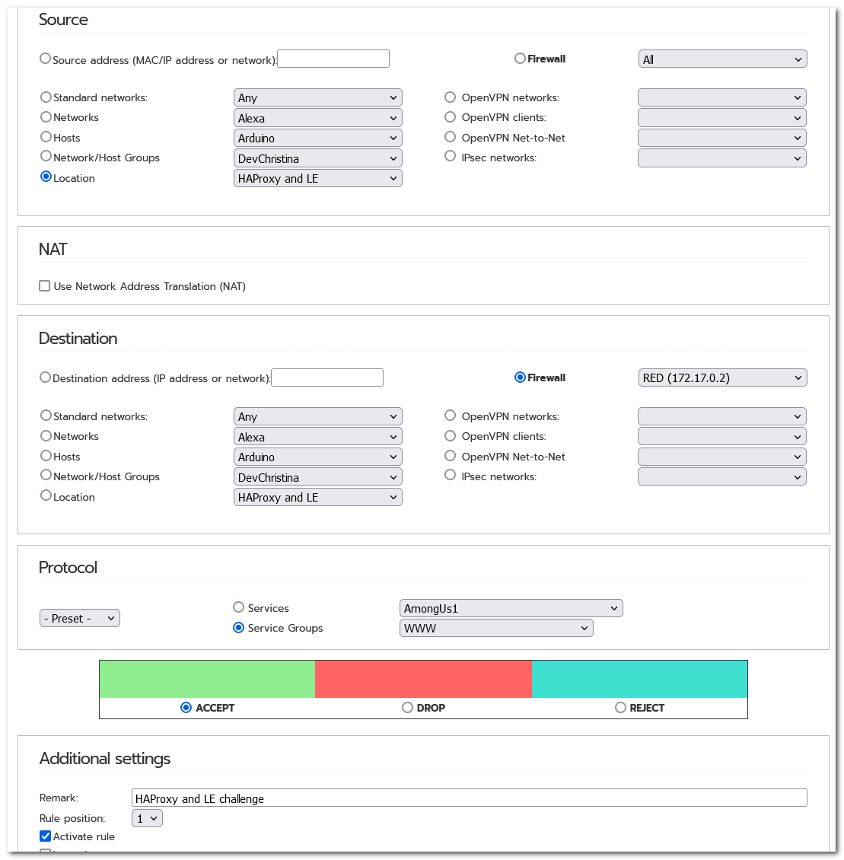The image size is (844, 860).
Task: Select the DROP radio button
Action: coord(407,708)
